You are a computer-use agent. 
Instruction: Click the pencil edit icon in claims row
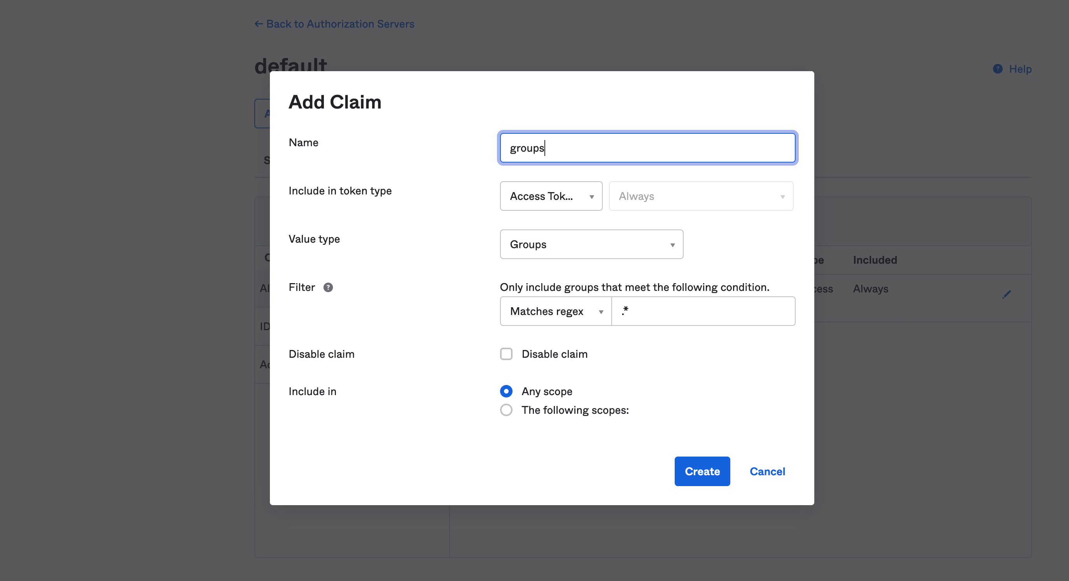click(1006, 294)
